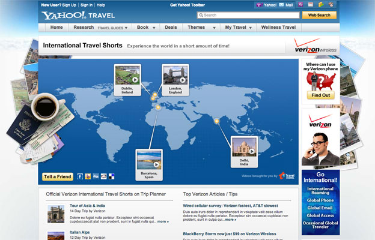Image resolution: width=375 pixels, height=240 pixels.
Task: Click the Yahoo! Travel logo
Action: 78,16
